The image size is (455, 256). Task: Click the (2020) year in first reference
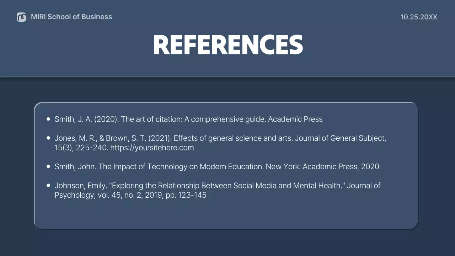click(x=107, y=119)
